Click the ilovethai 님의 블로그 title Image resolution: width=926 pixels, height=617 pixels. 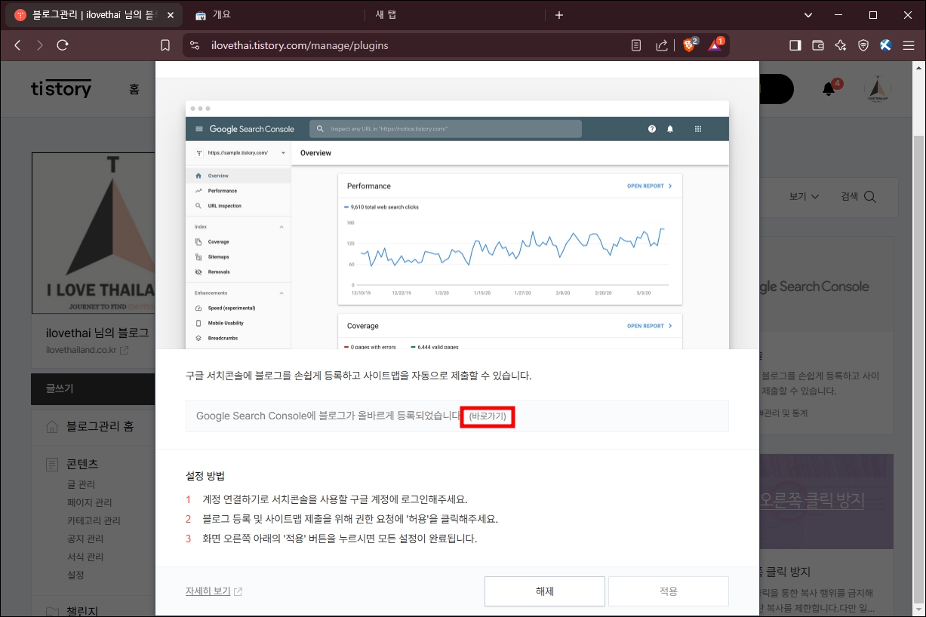pos(97,333)
